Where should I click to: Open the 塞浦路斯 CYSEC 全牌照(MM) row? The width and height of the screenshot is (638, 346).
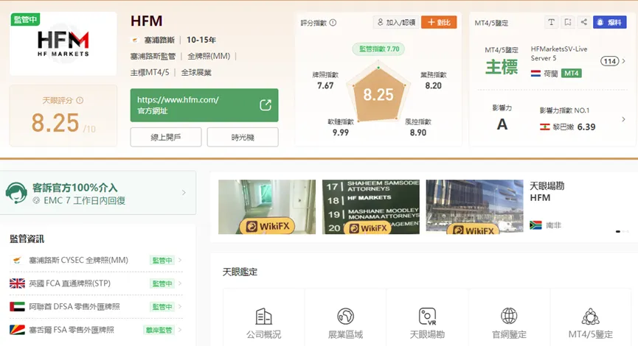96,260
